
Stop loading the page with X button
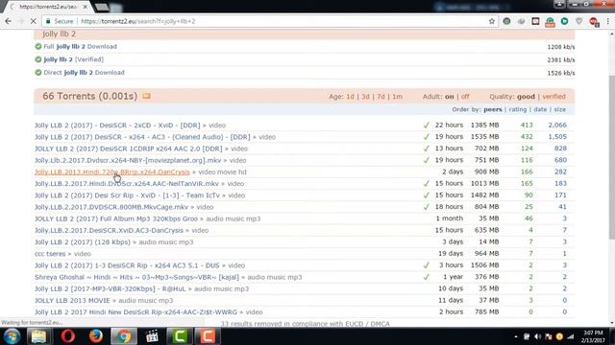pos(34,21)
